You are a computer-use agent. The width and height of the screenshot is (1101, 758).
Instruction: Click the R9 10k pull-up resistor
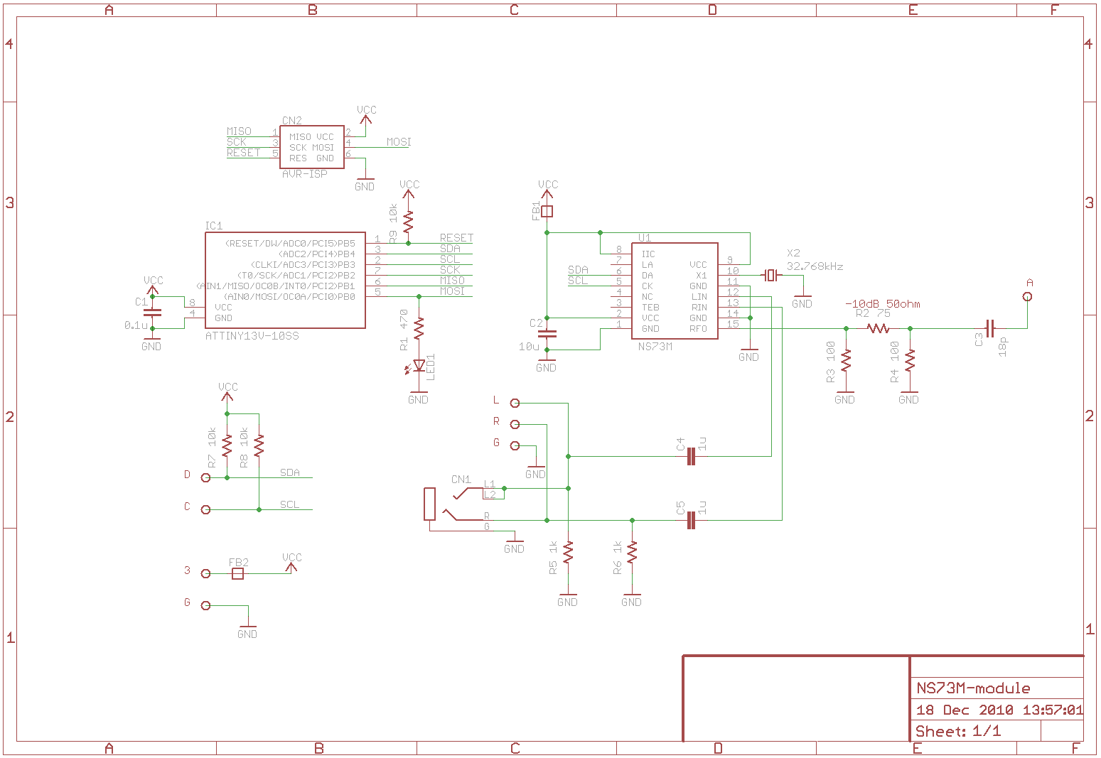[408, 222]
